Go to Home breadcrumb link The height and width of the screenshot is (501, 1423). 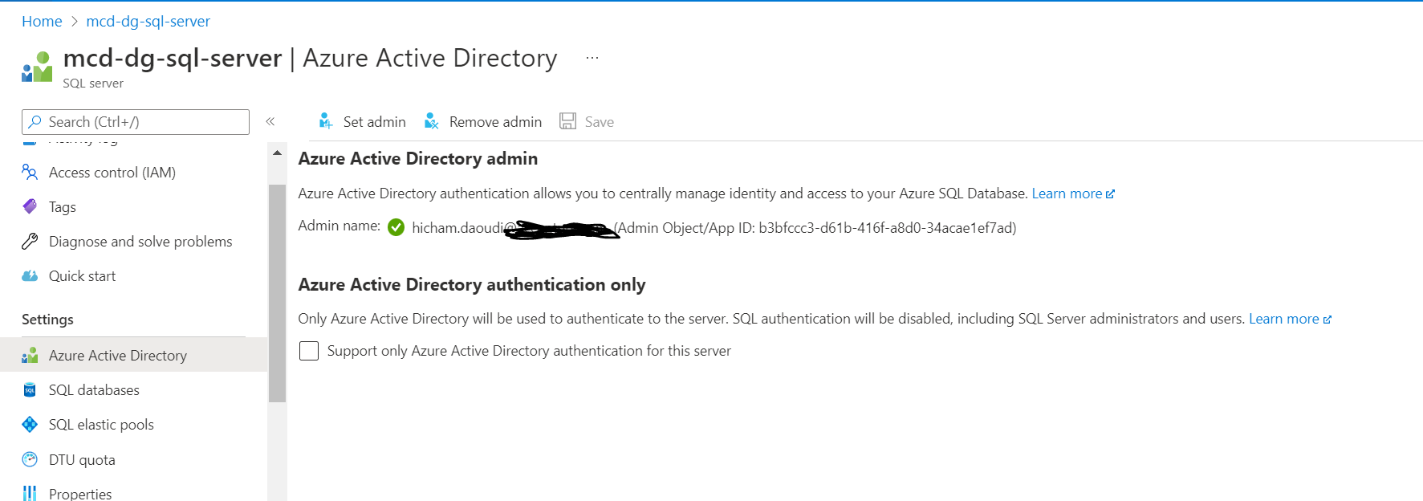pos(42,21)
